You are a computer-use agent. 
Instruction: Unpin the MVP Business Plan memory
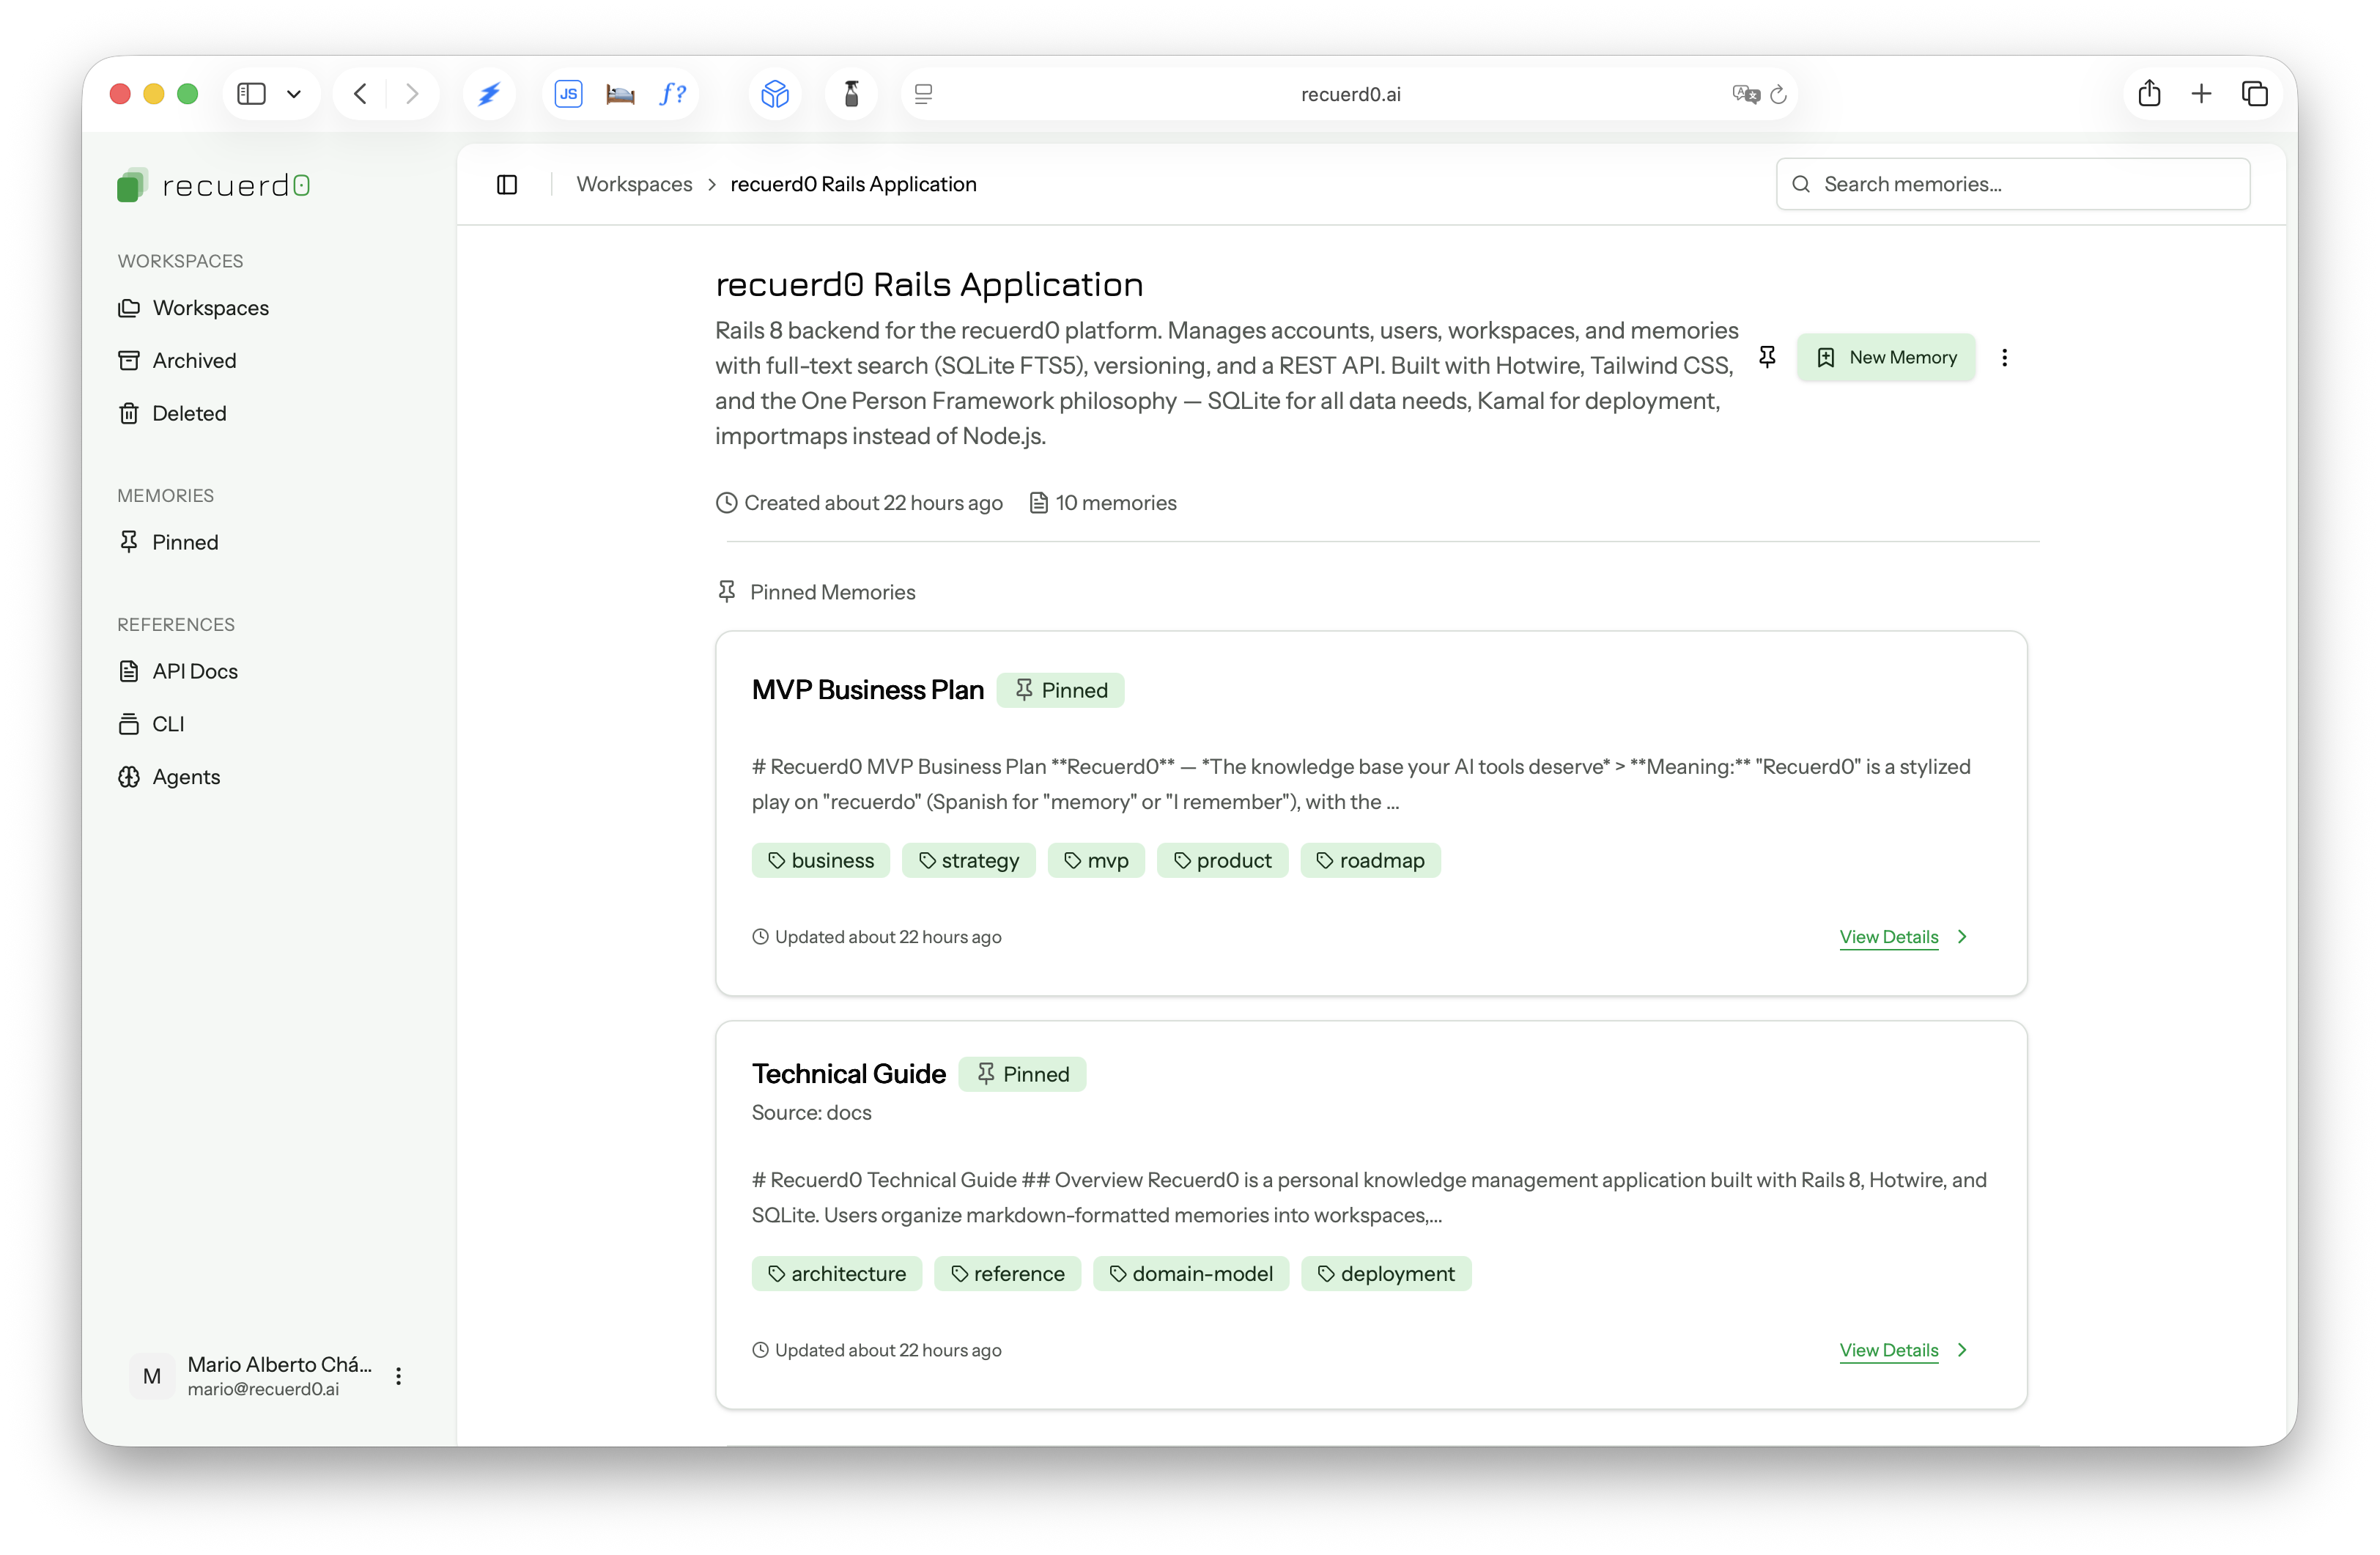[1061, 689]
